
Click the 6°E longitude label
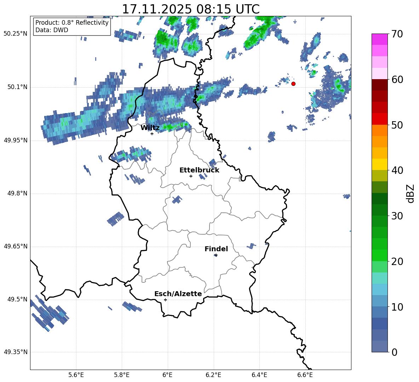[x=167, y=375]
